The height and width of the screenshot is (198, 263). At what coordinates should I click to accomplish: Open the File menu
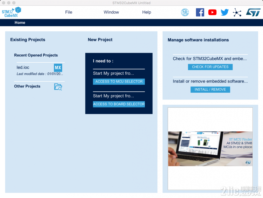pyautogui.click(x=69, y=12)
